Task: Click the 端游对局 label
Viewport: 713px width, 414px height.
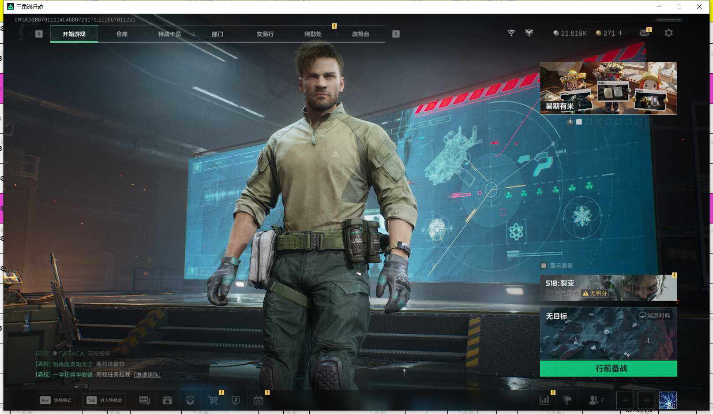Action: pos(655,315)
